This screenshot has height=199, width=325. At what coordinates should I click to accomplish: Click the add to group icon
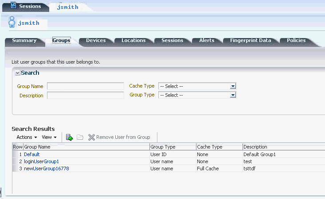tap(69, 137)
